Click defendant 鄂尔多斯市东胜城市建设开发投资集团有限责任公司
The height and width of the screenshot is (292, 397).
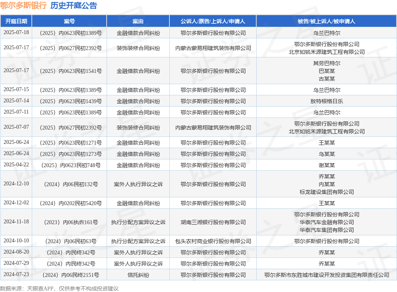326,275
